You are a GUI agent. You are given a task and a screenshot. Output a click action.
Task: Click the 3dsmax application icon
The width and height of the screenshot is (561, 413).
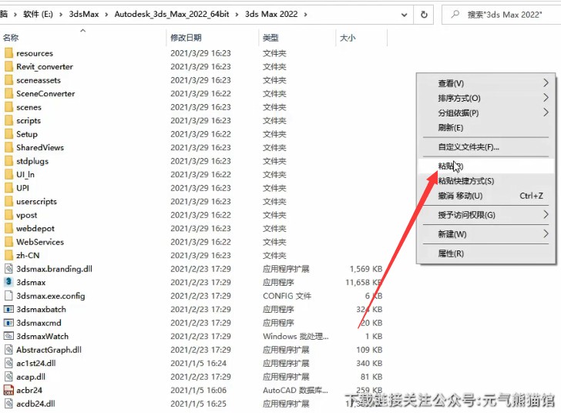click(x=8, y=283)
